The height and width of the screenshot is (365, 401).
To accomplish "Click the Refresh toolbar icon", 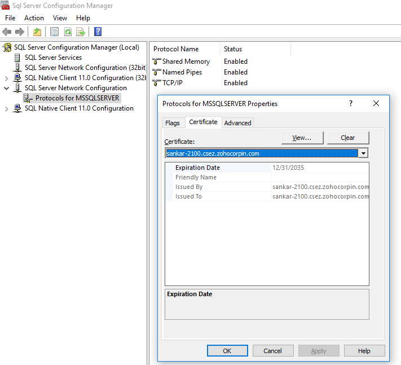I will [68, 32].
